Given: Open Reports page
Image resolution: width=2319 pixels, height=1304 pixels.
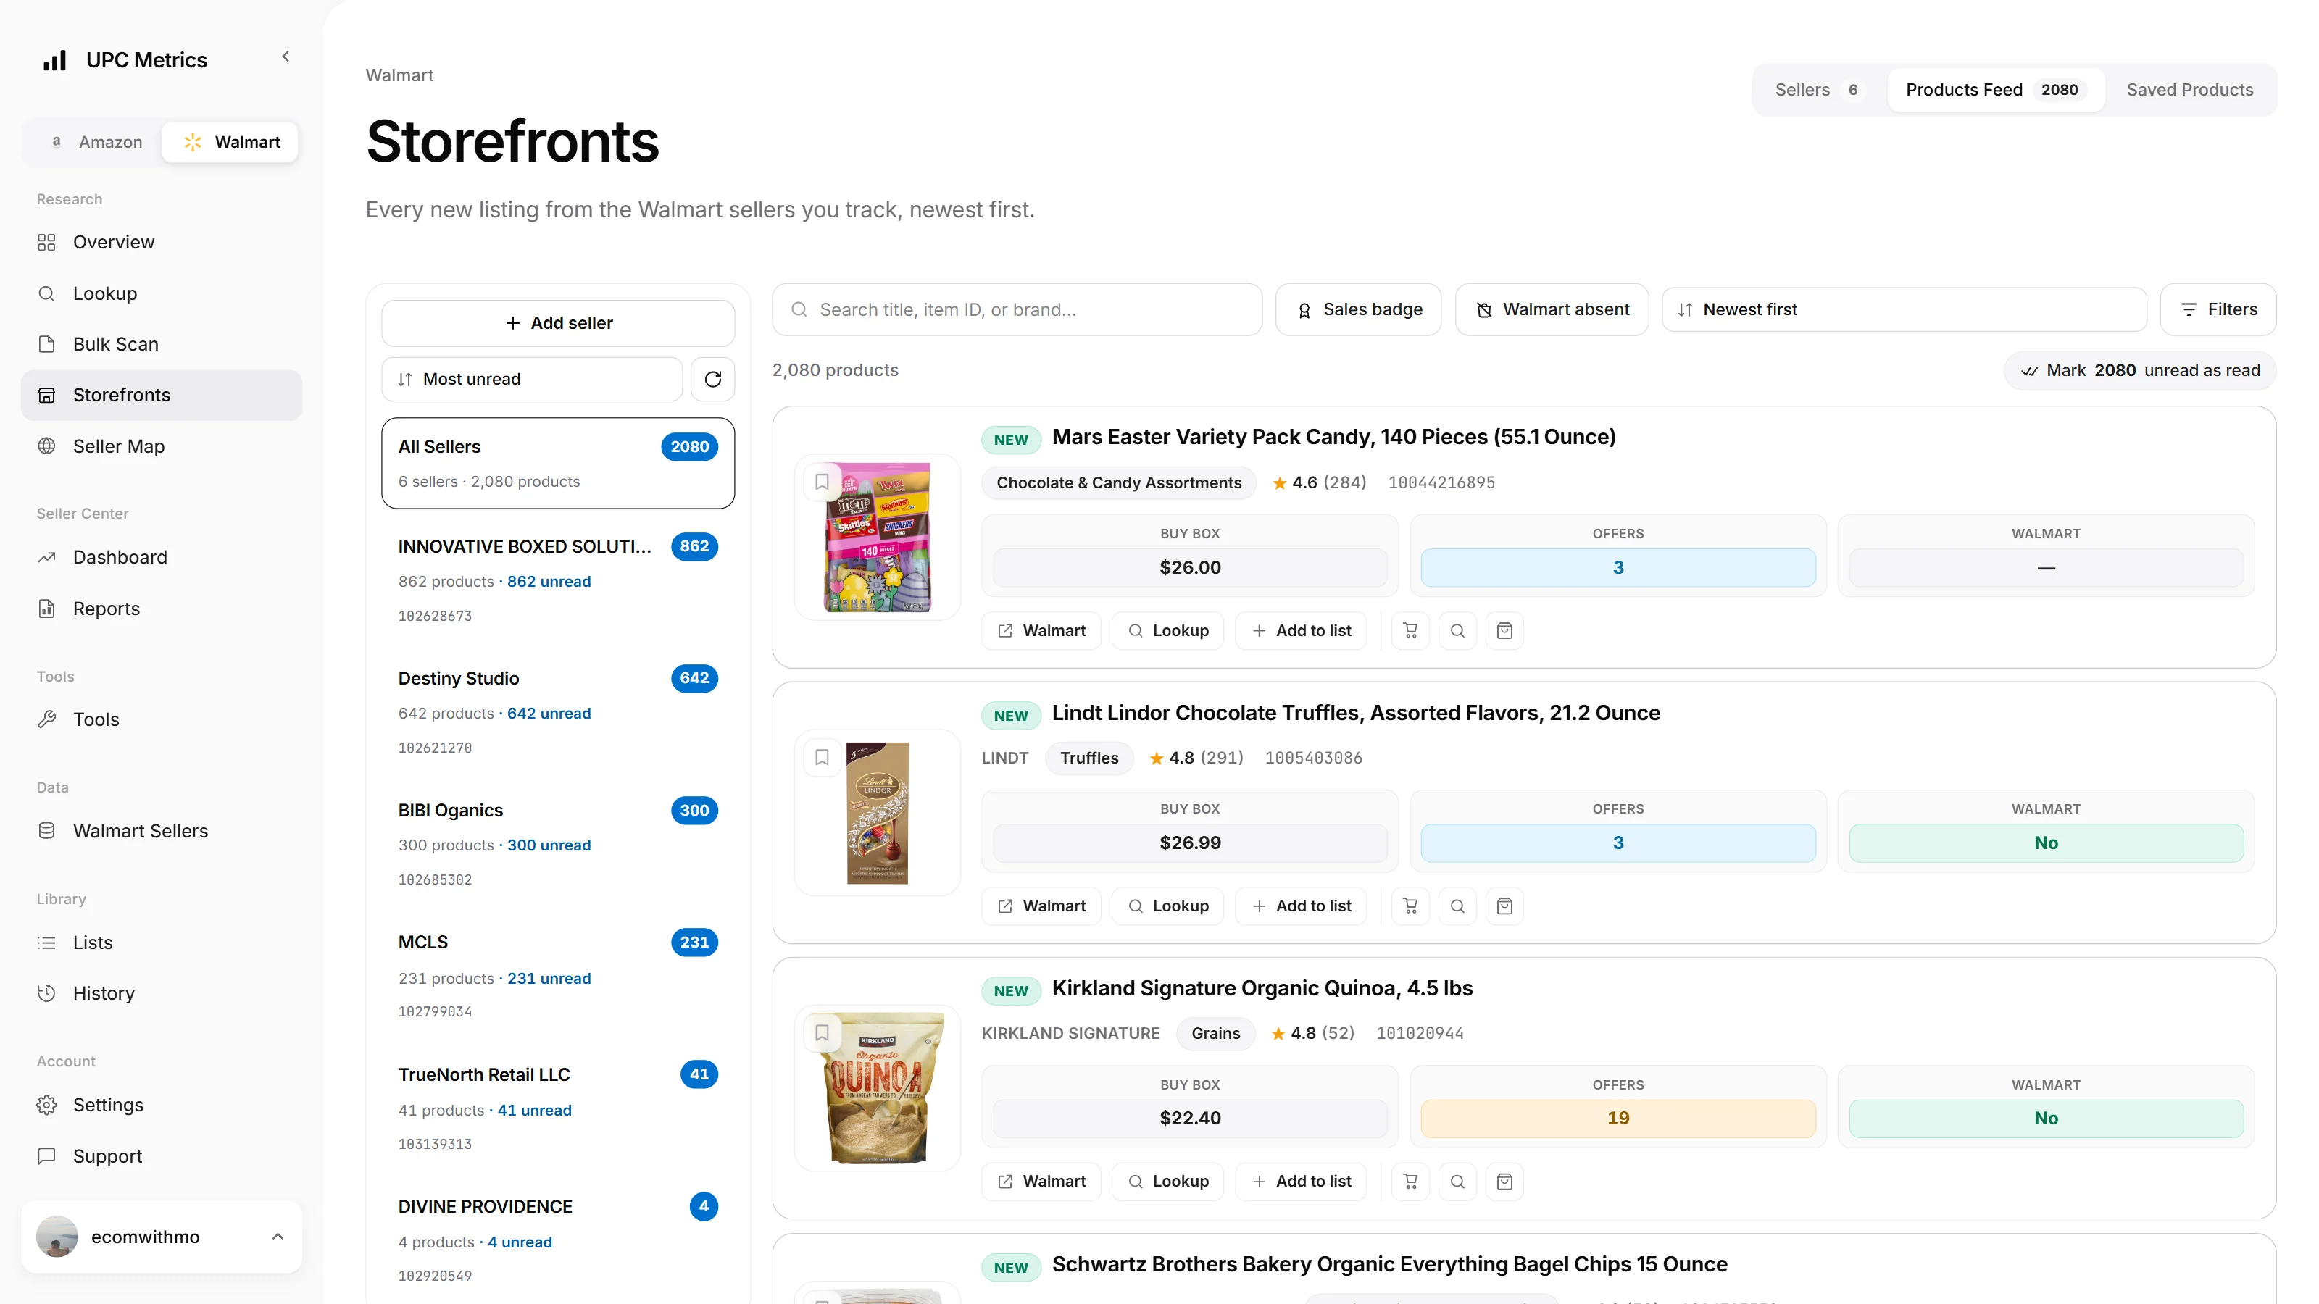Looking at the screenshot, I should [x=161, y=609].
